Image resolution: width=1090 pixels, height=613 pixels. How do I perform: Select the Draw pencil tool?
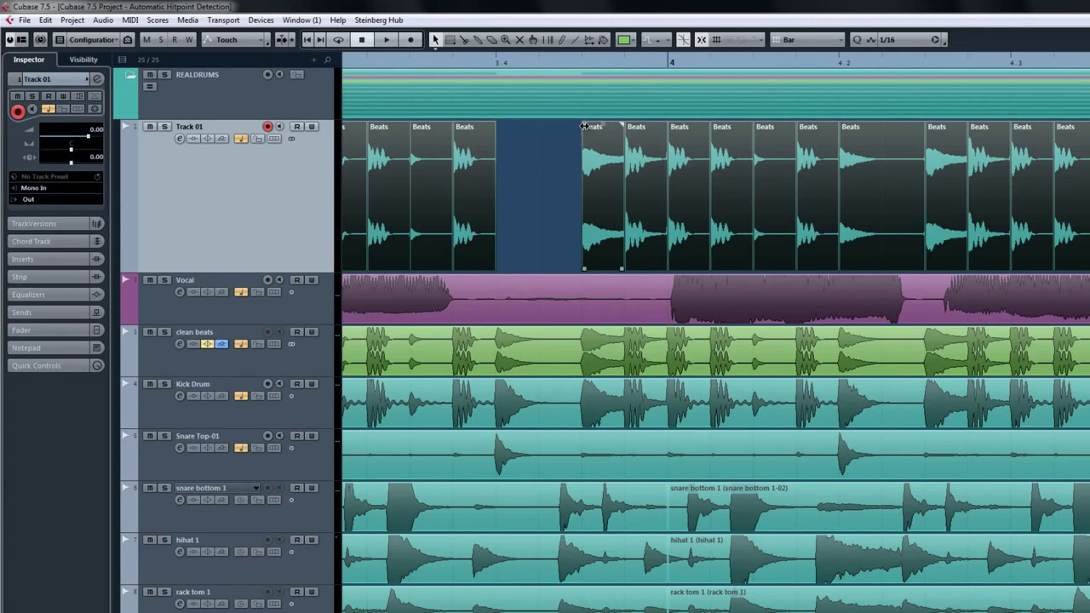[x=561, y=40]
